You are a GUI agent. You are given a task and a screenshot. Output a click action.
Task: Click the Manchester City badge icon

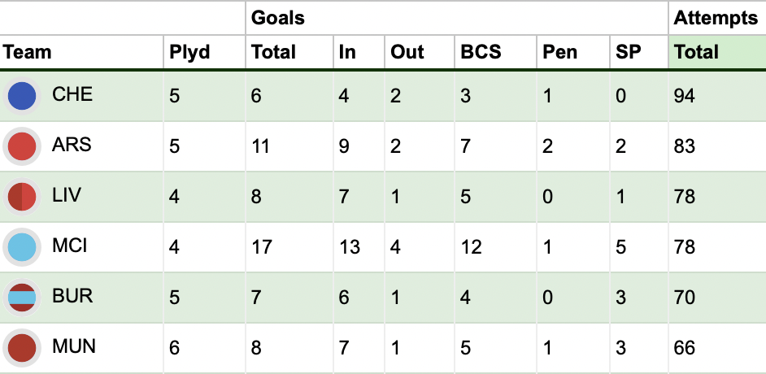coord(23,247)
